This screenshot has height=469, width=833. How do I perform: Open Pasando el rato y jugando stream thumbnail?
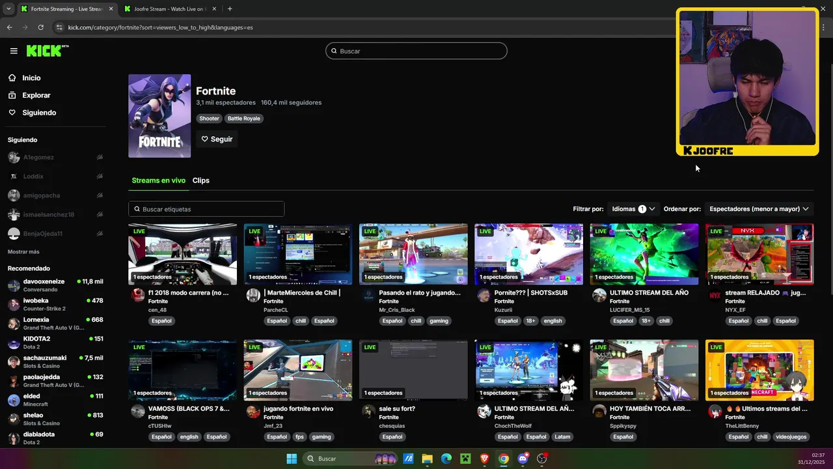click(413, 254)
